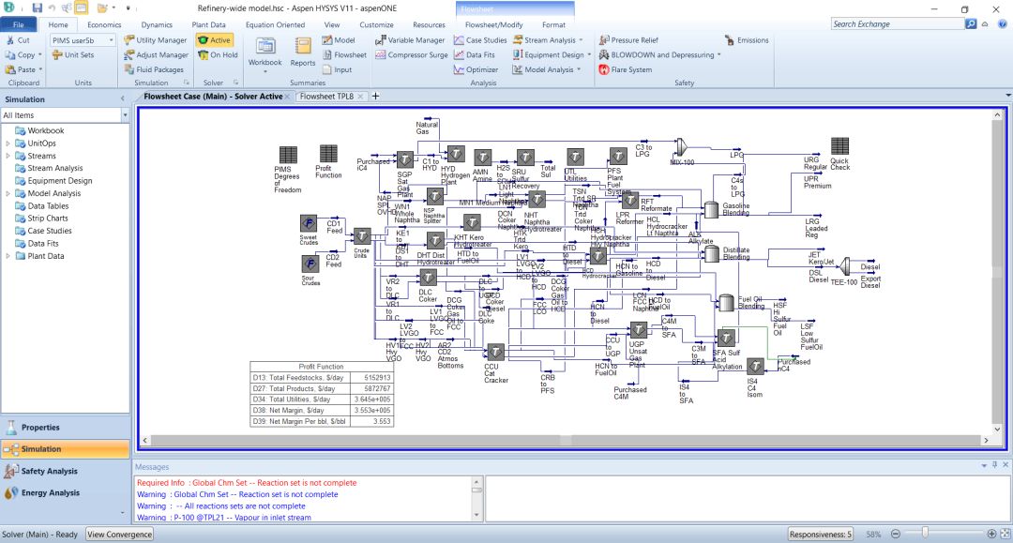The height and width of the screenshot is (543, 1013).
Task: Open Variable Manager
Action: (x=410, y=40)
